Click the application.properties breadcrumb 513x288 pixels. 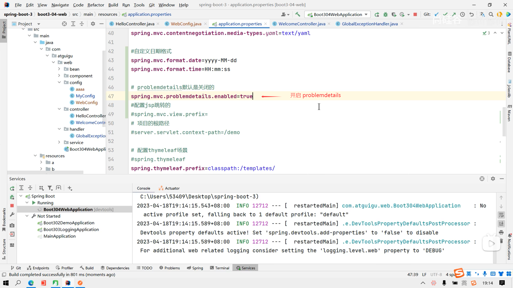coord(149,14)
